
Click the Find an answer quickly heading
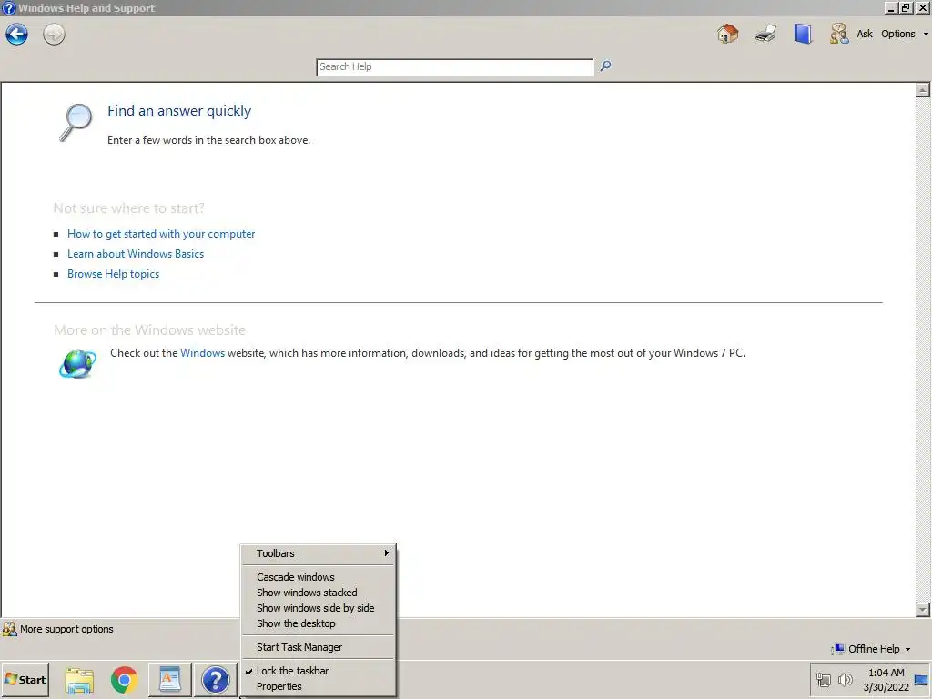(179, 111)
